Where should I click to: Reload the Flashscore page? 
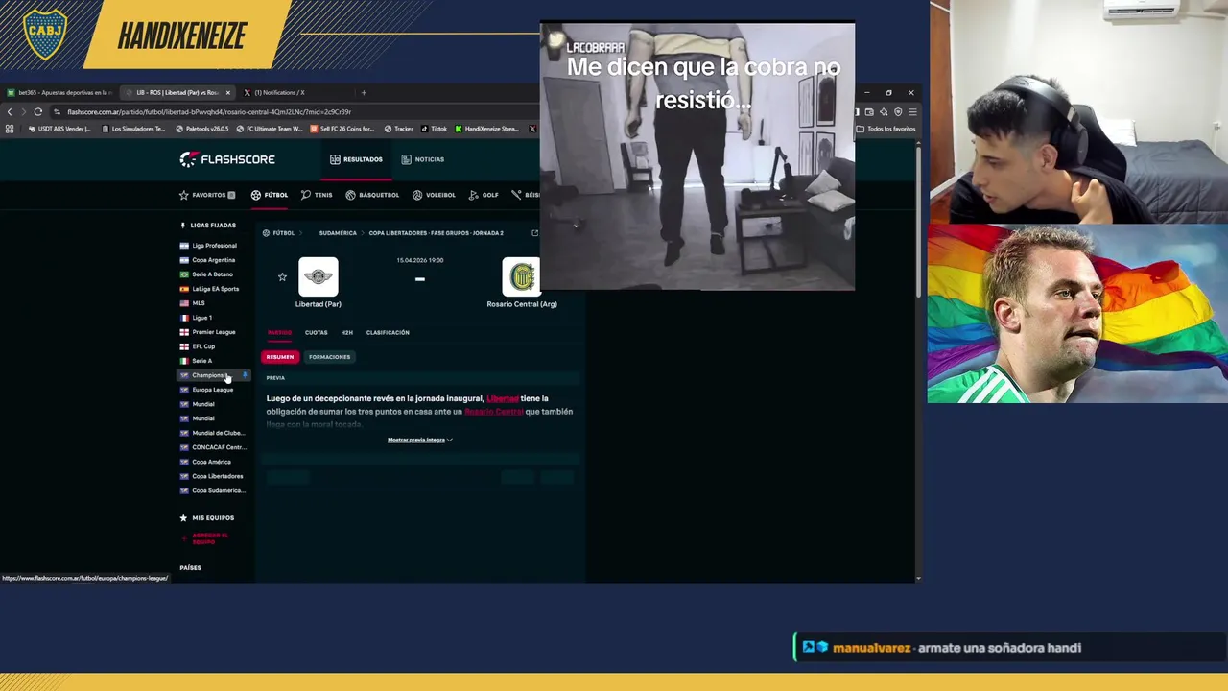click(x=37, y=111)
